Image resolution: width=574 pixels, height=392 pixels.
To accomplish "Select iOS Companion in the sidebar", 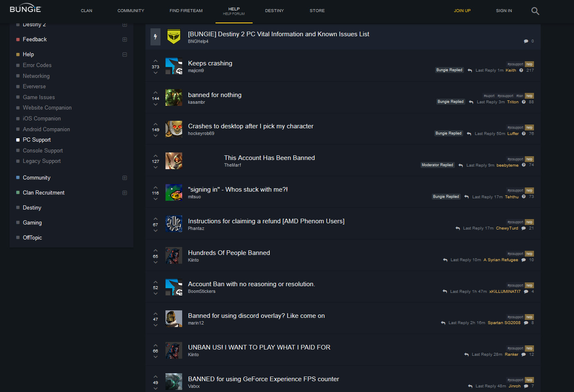I will [42, 119].
